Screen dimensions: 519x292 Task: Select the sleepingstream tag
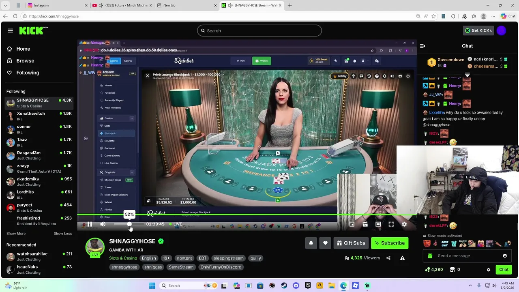[x=228, y=258]
